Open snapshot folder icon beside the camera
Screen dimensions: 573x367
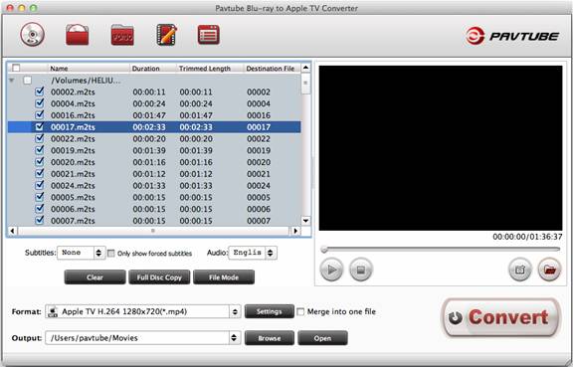coord(549,270)
